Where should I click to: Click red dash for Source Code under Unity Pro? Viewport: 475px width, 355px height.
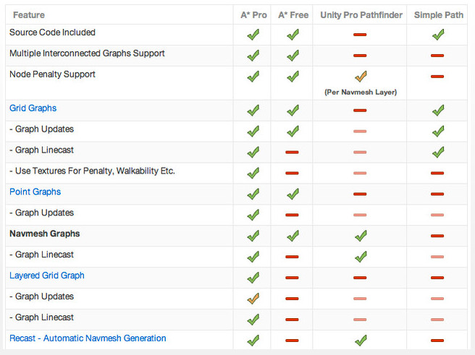click(x=360, y=35)
